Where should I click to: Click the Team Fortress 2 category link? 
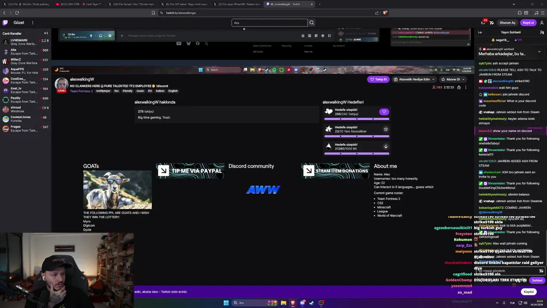pos(81,91)
